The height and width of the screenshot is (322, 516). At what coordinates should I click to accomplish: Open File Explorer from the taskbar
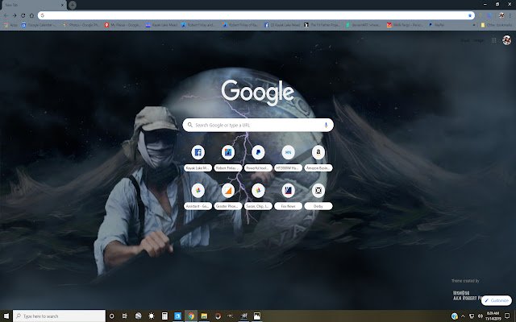coord(204,316)
